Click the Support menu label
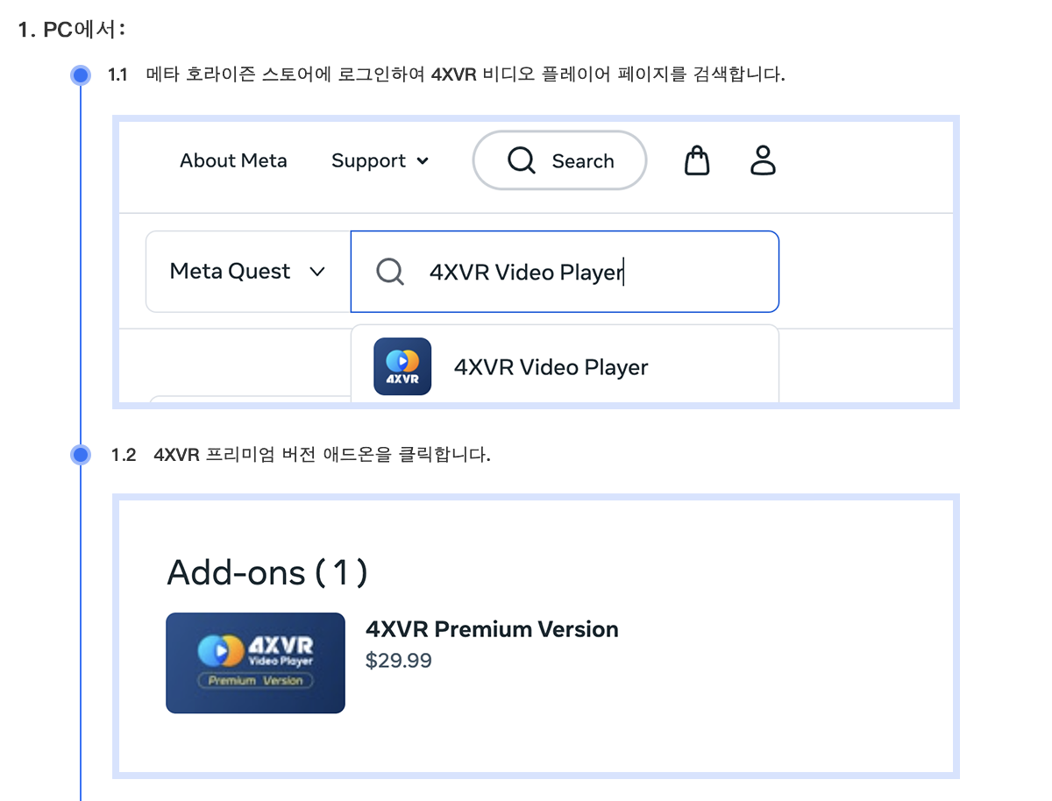The image size is (1052, 801). pyautogui.click(x=368, y=161)
